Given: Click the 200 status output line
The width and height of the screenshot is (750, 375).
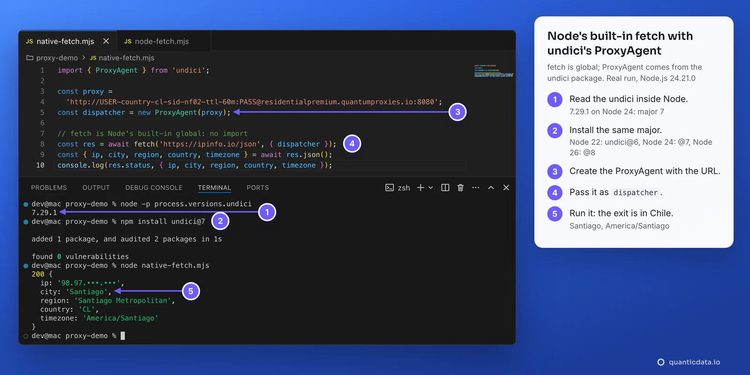Looking at the screenshot, I should pos(42,274).
